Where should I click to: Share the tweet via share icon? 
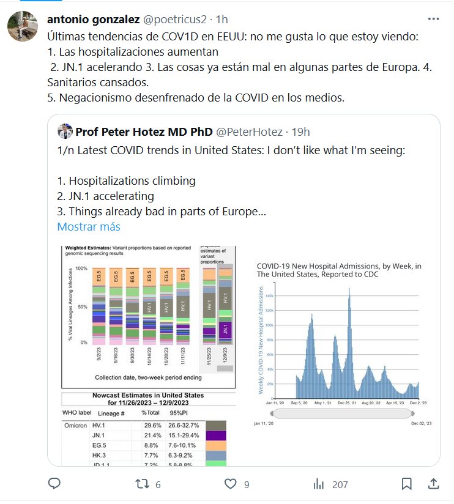(x=433, y=484)
